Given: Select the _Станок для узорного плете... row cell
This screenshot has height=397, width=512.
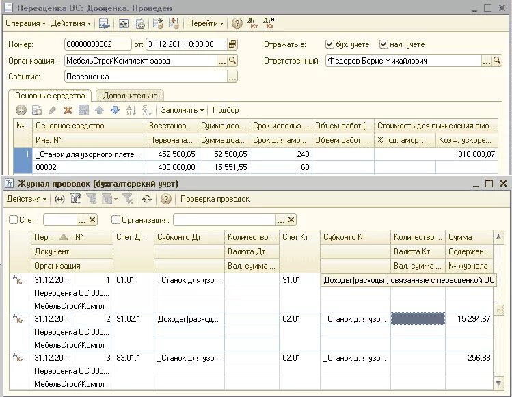Looking at the screenshot, I should (89, 154).
